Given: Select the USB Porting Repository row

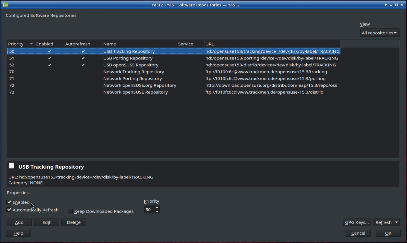Looking at the screenshot, I should (x=128, y=58).
